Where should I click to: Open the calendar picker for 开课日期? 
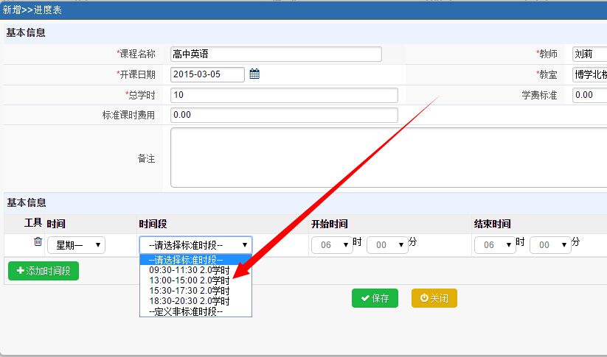tap(254, 74)
